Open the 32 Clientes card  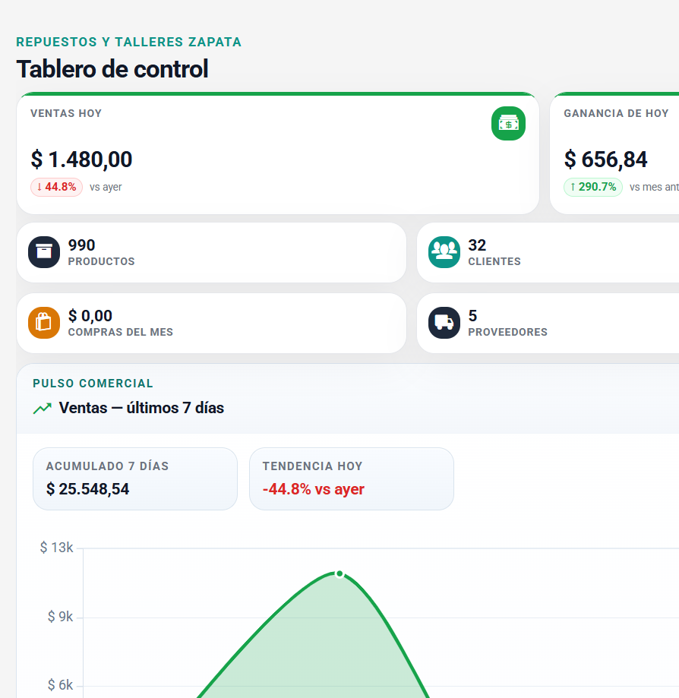(548, 252)
